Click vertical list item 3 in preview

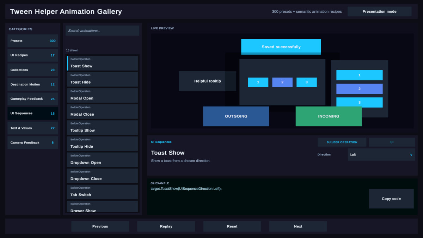tap(360, 102)
